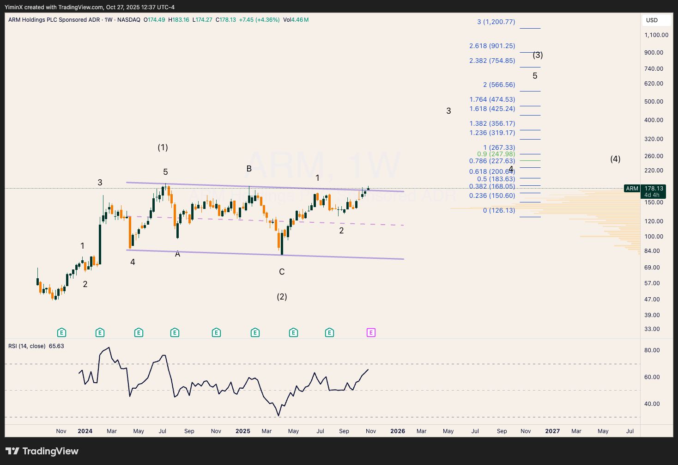Click the 2025 year label on time axis

243,431
